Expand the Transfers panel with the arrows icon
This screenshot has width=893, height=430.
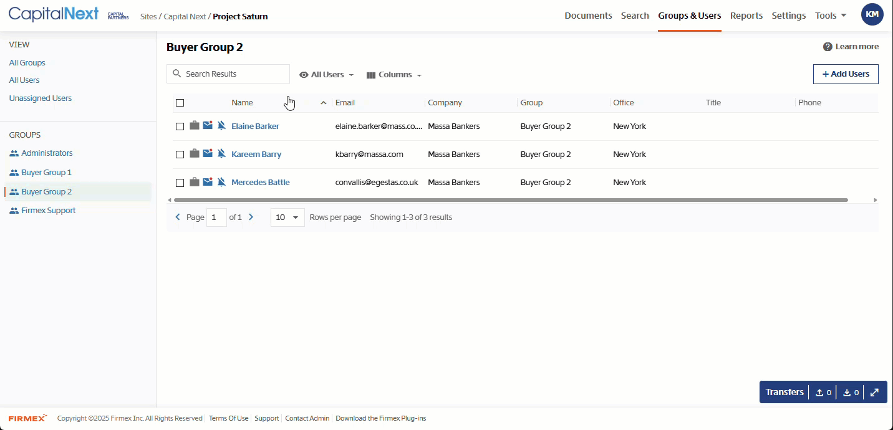[x=874, y=393]
